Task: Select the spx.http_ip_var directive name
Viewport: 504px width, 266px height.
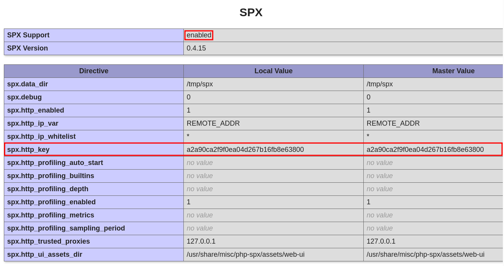Action: pyautogui.click(x=33, y=123)
